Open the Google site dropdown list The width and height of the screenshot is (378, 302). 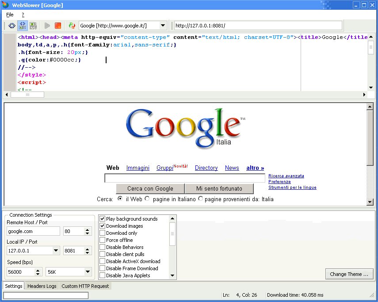click(x=163, y=26)
